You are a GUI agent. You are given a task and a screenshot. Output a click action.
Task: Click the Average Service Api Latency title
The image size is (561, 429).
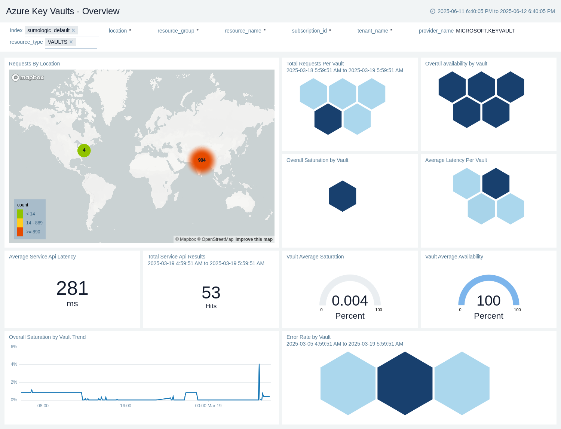pos(42,257)
